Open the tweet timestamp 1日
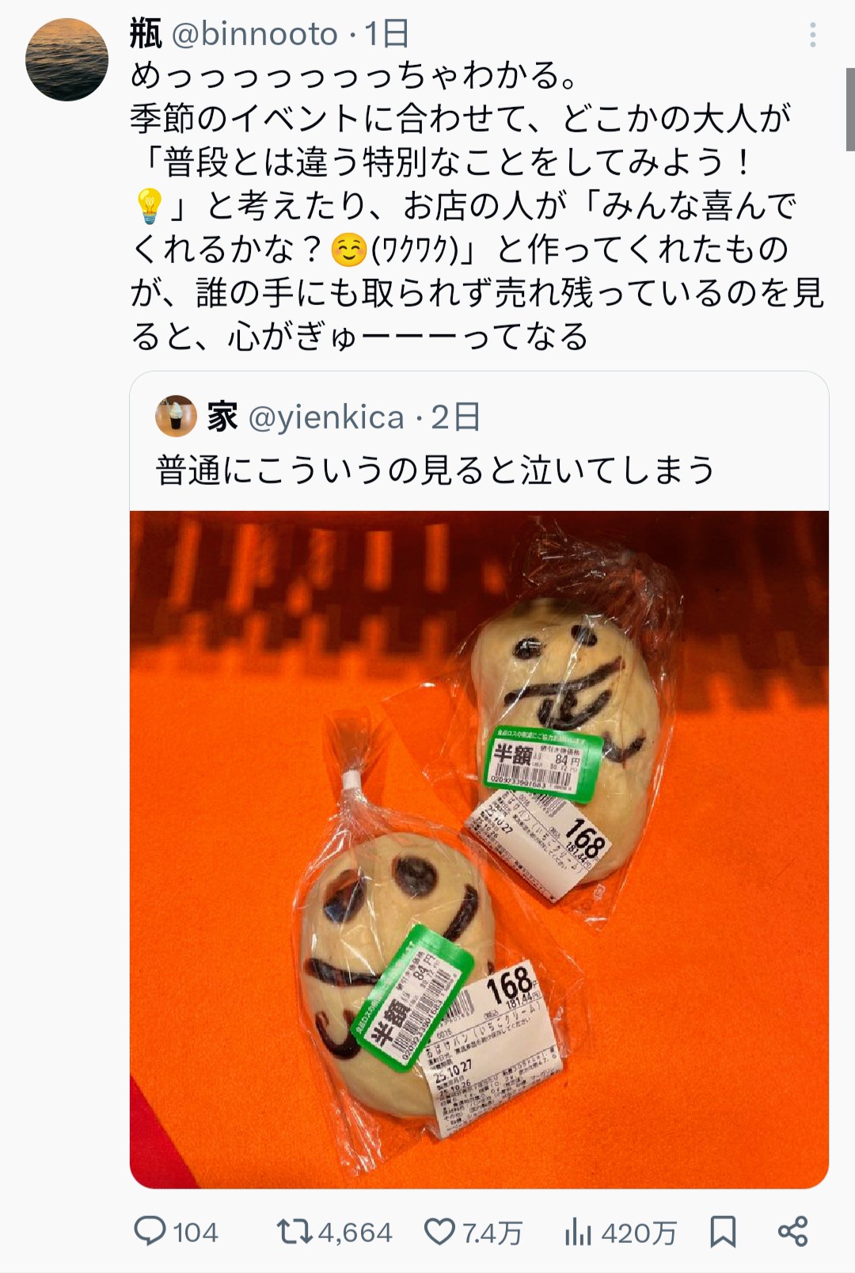Viewport: 855px width, 1273px height. pyautogui.click(x=387, y=34)
